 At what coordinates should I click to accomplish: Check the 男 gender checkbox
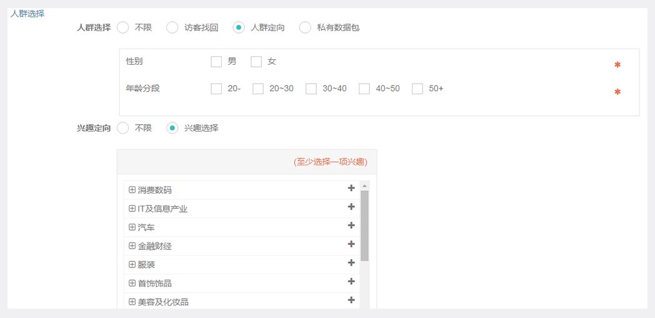click(x=217, y=62)
